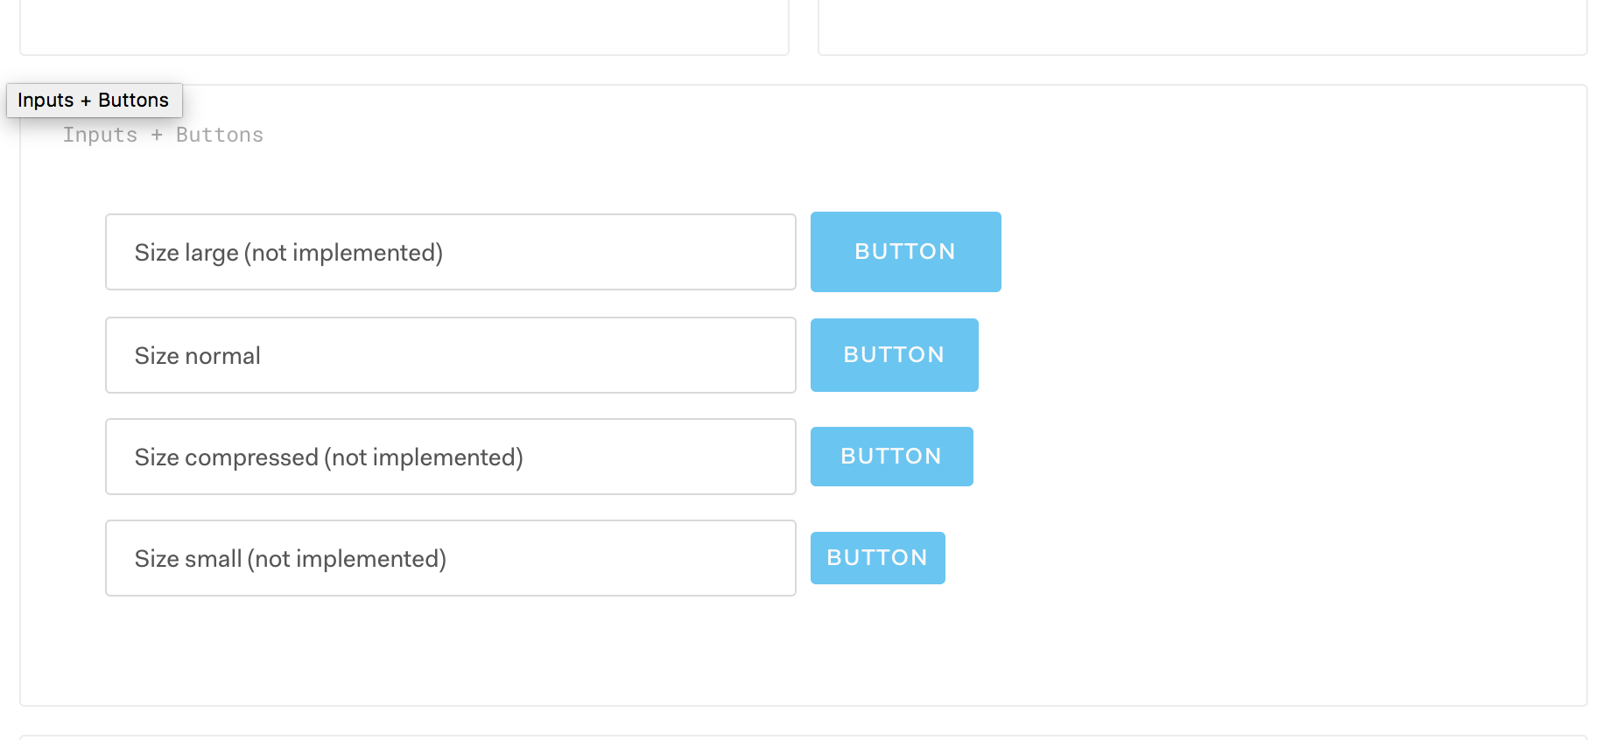Click the smallest blue BUTTON on the page
1609x740 pixels.
(x=877, y=558)
